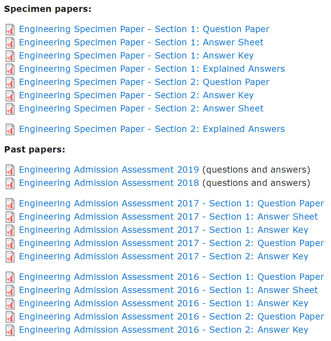Viewport: 331px width, 341px height.
Task: Open 2016 Section 1 Answer Key link
Action: (x=163, y=303)
